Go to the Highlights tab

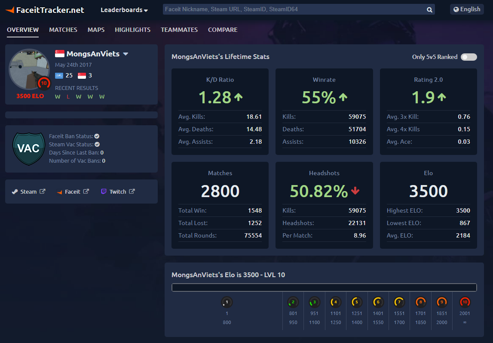point(133,30)
